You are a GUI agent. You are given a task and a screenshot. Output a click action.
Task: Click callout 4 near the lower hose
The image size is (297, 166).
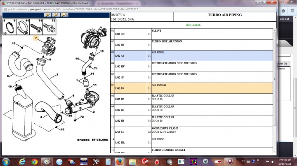pos(41,117)
